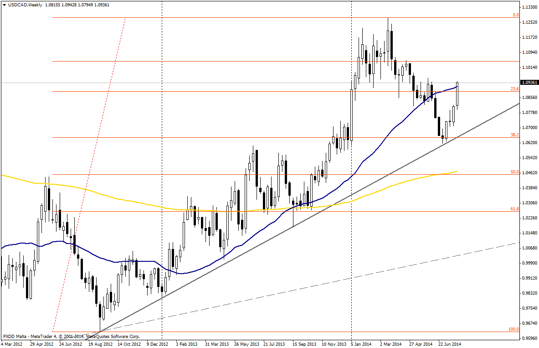Viewport: 539px width, 348px height.
Task: Select the 0.0 Fibonacci level label
Action: pyautogui.click(x=516, y=15)
